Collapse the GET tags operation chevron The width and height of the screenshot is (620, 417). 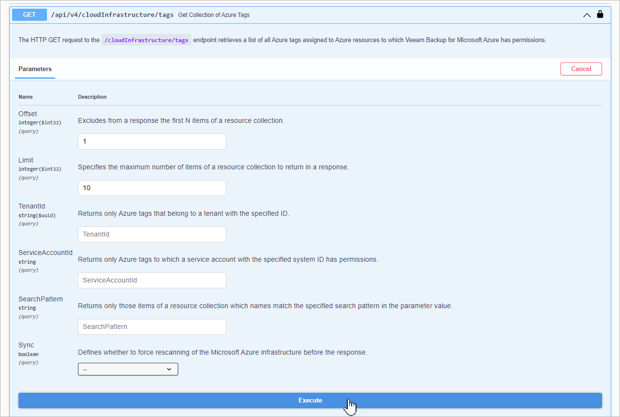coord(587,15)
